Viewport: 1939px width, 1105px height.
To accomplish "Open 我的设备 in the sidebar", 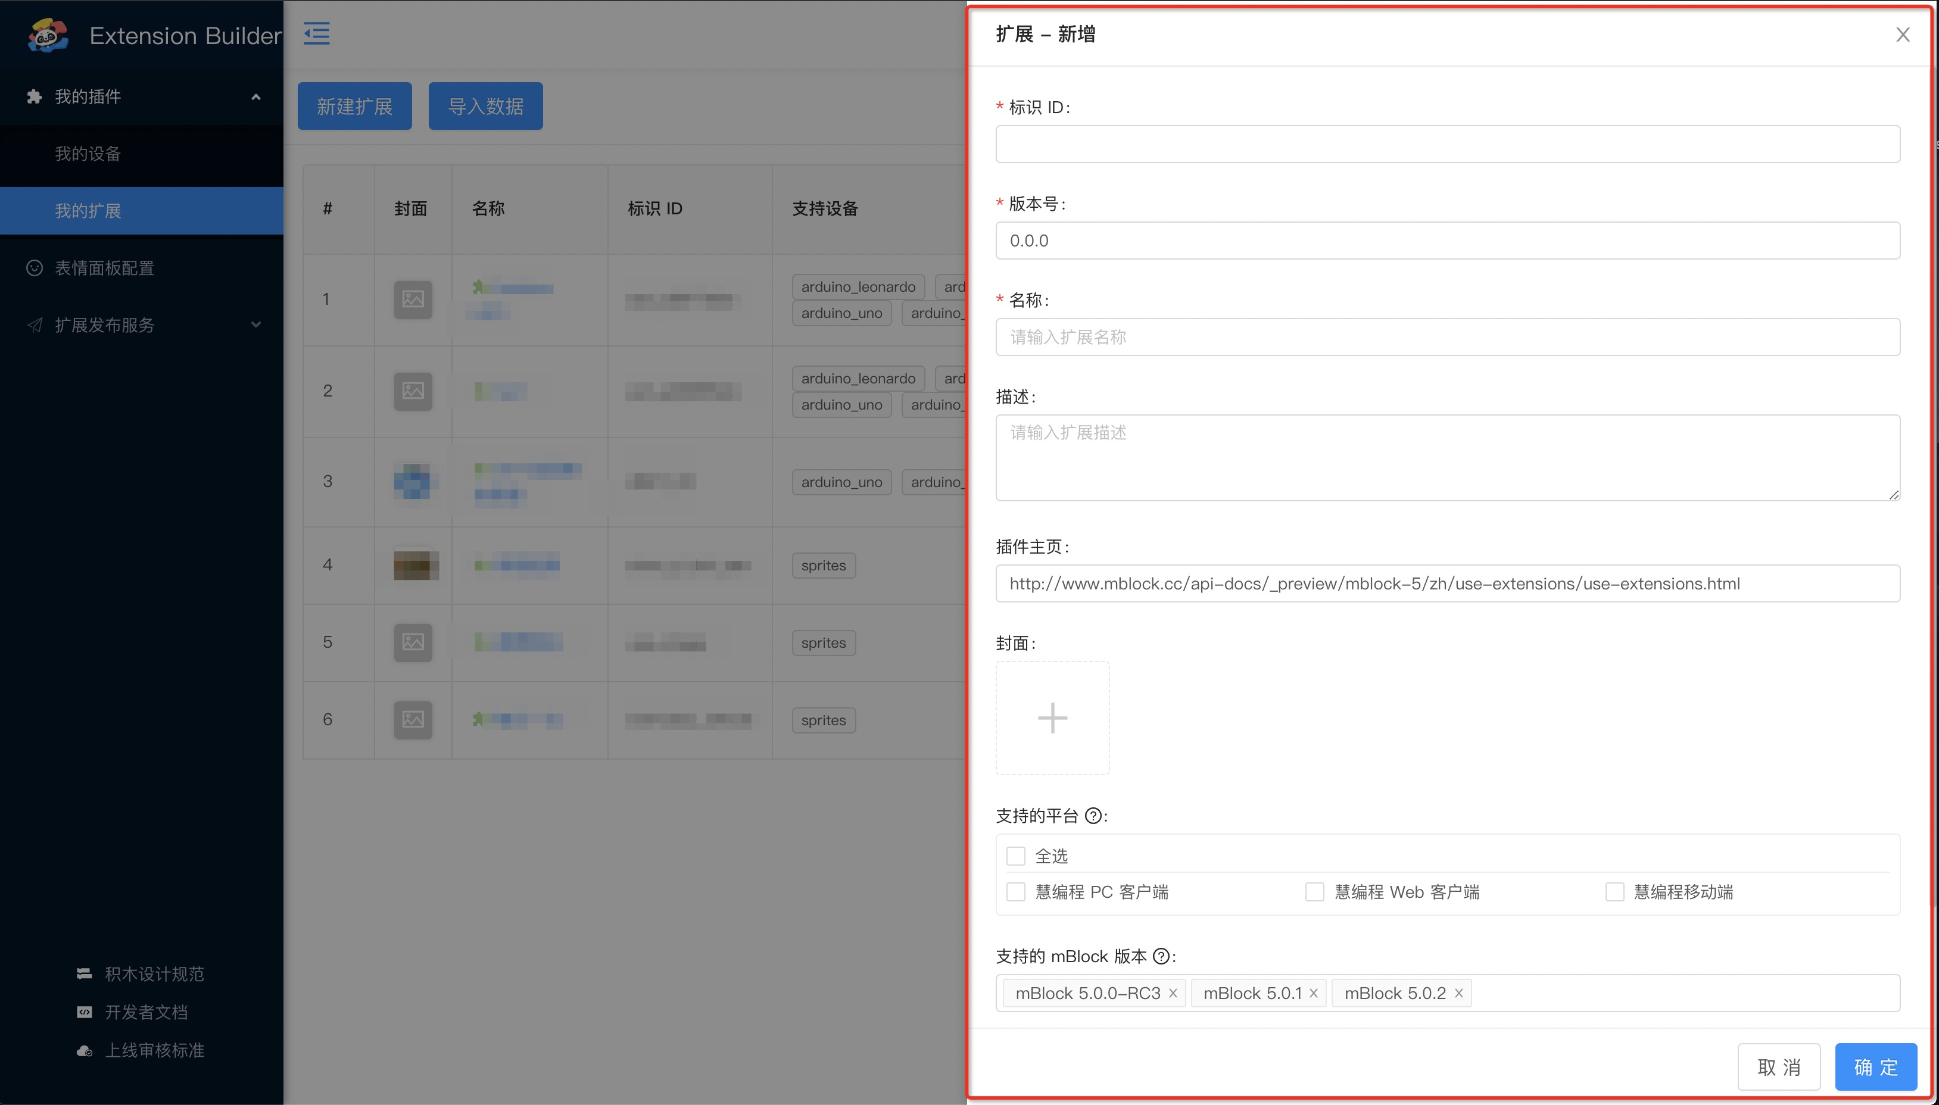I will [x=88, y=154].
